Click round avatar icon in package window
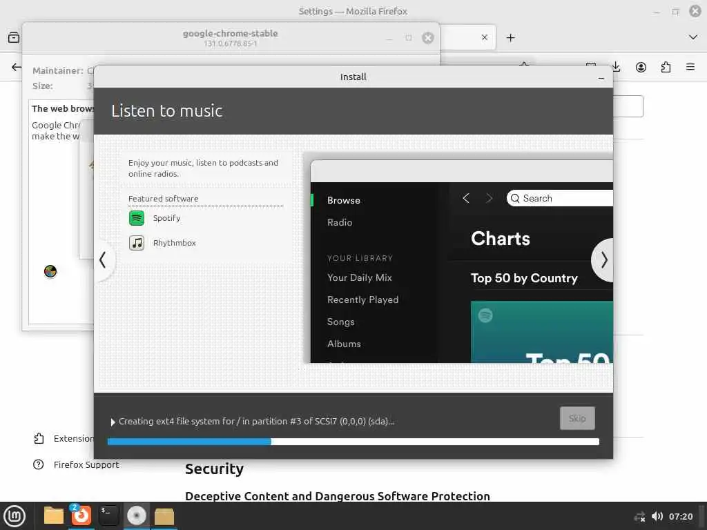Screen dimensions: 707x530 coord(50,271)
